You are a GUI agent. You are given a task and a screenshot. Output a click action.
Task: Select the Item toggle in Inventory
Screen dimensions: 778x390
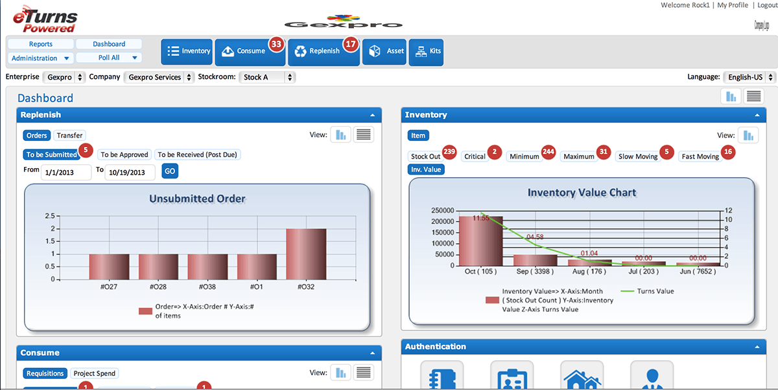tap(418, 136)
